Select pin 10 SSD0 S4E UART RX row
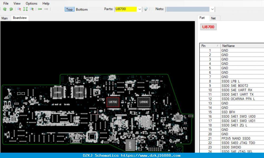The image size is (264, 158). pyautogui.click(x=232, y=90)
